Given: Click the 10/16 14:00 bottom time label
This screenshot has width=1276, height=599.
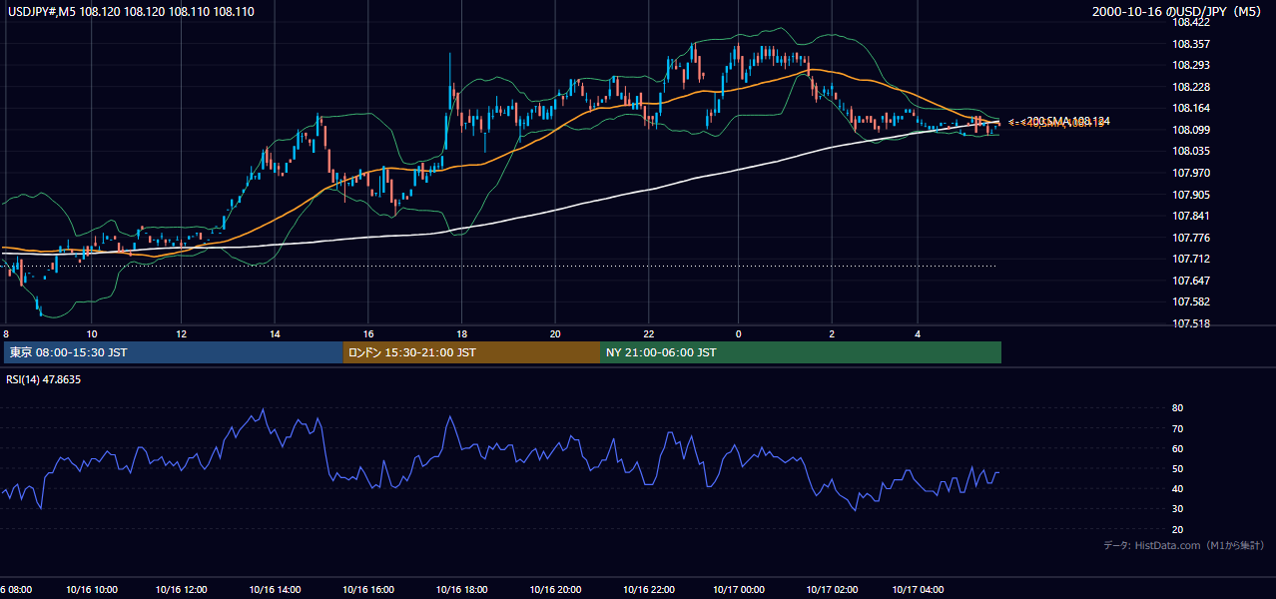Looking at the screenshot, I should click(x=274, y=590).
